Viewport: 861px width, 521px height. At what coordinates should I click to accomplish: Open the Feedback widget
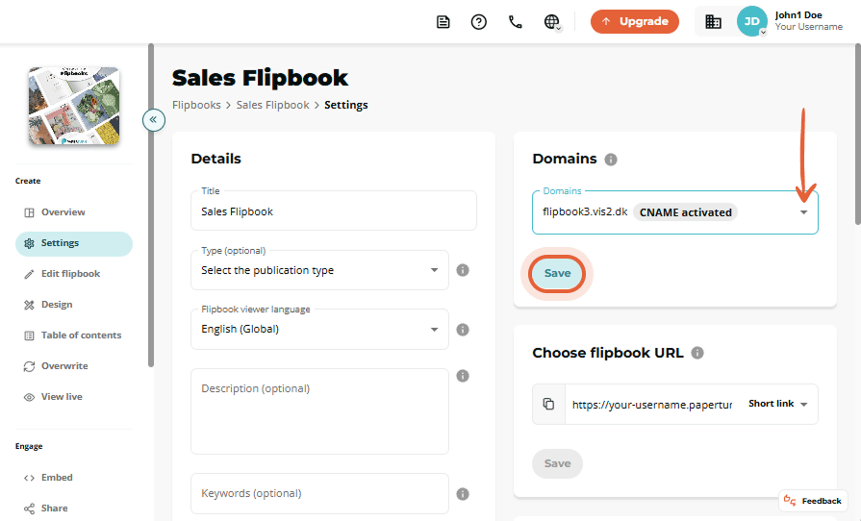(x=813, y=501)
